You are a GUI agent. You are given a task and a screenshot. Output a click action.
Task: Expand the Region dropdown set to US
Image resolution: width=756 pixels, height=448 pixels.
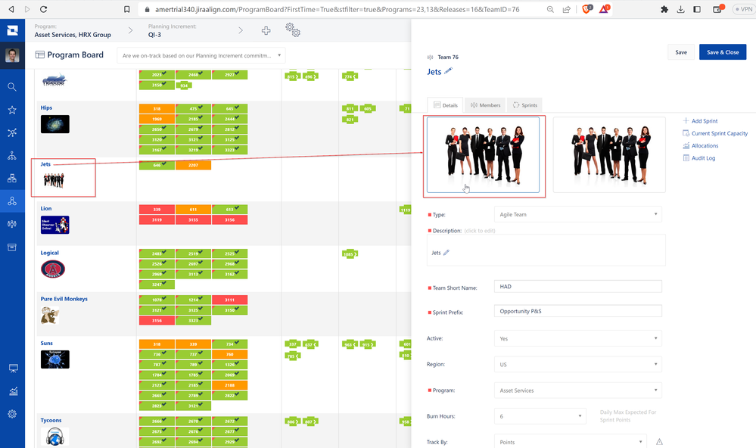(577, 364)
